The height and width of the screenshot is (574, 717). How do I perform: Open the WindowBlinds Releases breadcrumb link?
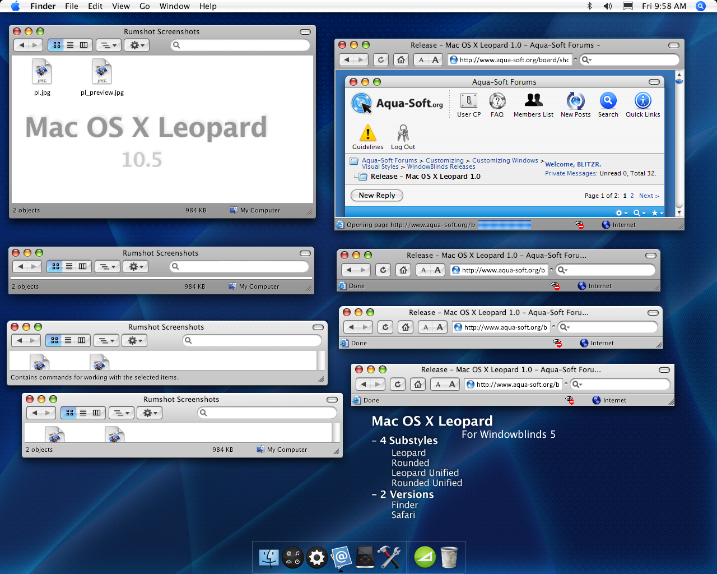441,166
